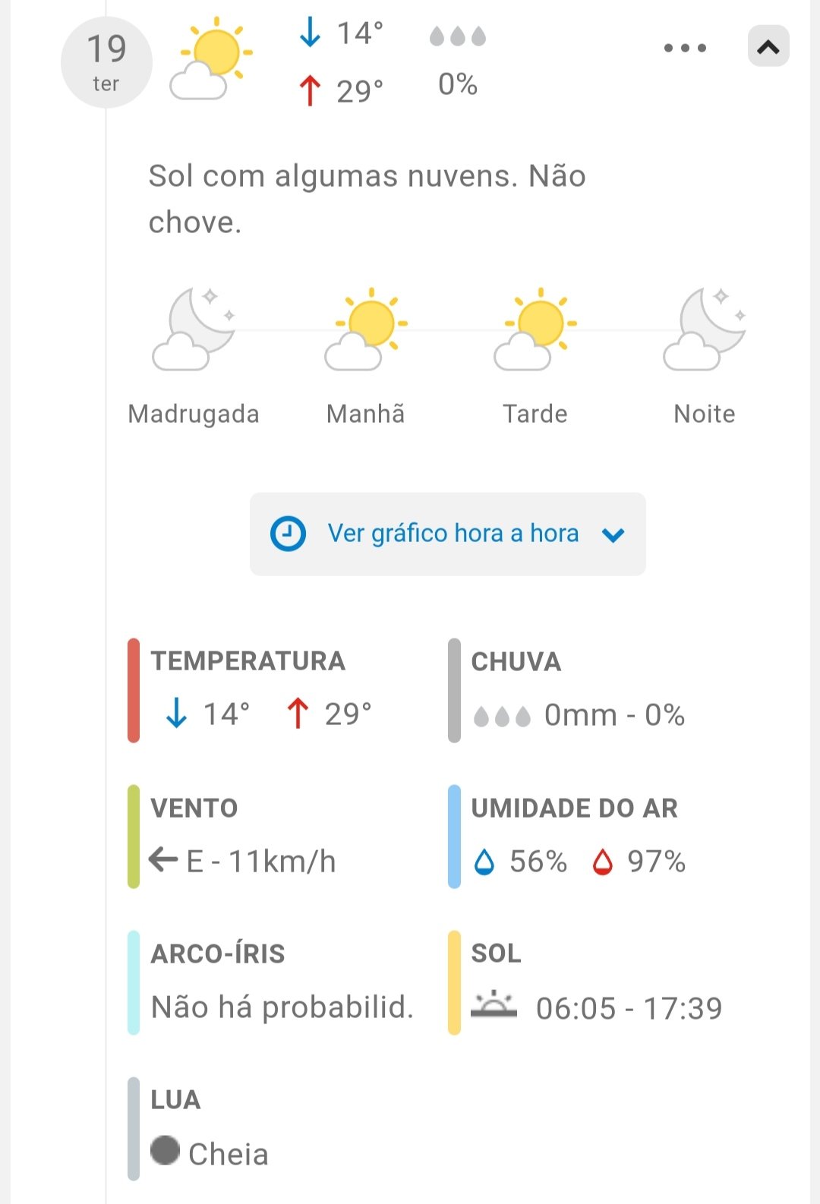Tap the Noite moon and cloud icon
Screen dimensions: 820x1204
[705, 329]
